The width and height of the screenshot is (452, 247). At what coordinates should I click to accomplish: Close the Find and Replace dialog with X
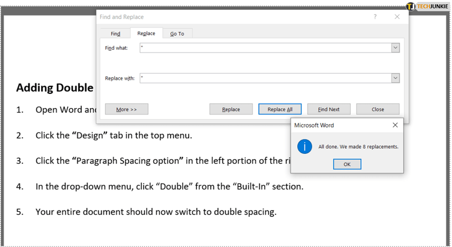point(397,17)
